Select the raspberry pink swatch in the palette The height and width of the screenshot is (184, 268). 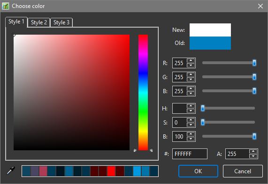click(43, 171)
